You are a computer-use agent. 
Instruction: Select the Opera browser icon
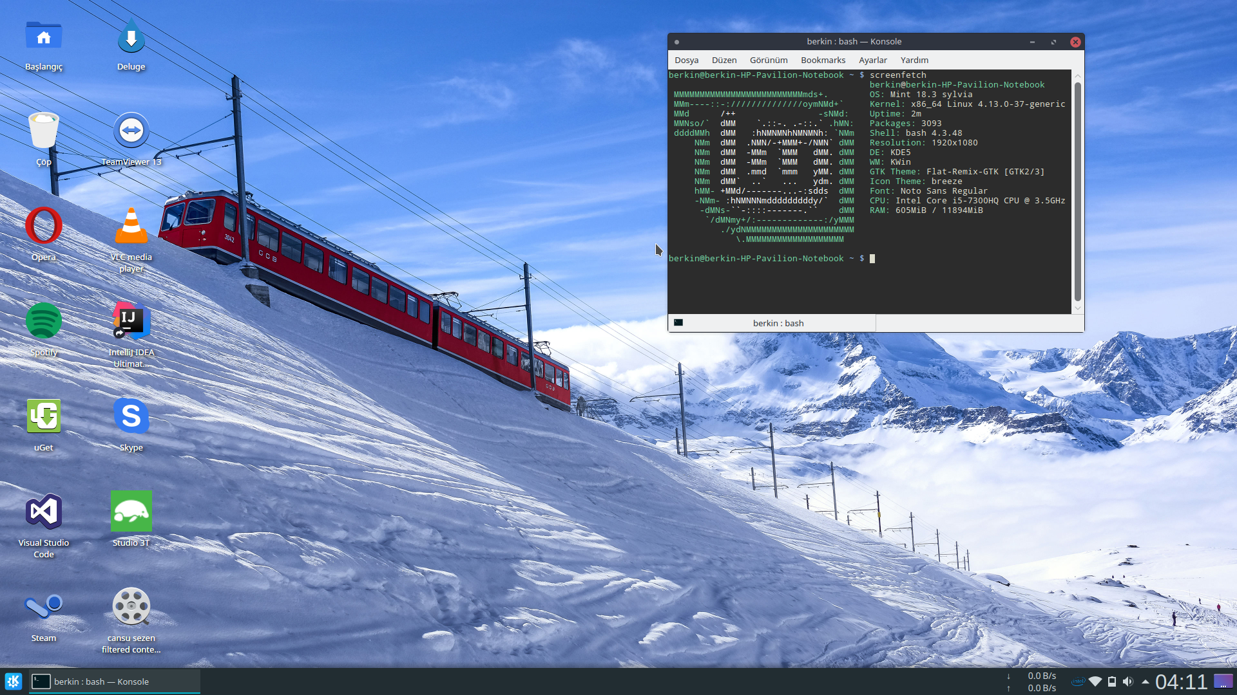tap(44, 226)
